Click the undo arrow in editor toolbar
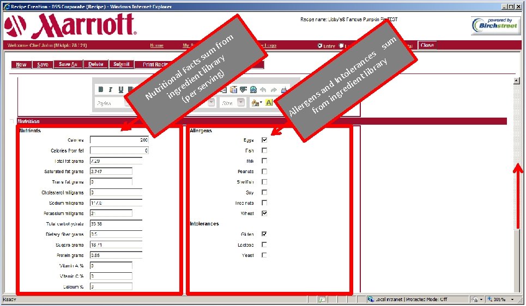This screenshot has height=306, width=526. point(263,89)
